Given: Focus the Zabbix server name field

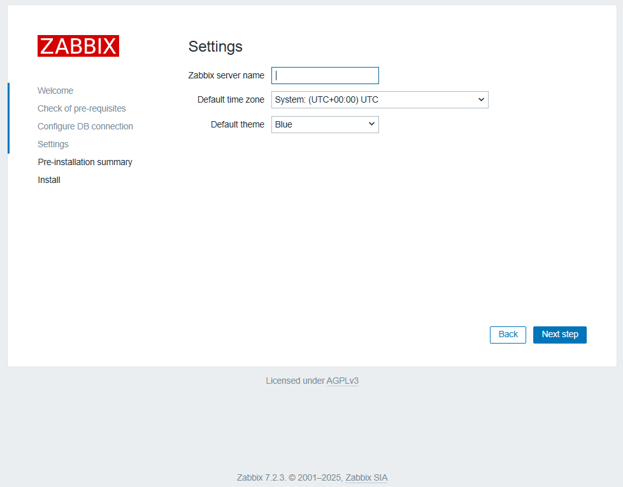Looking at the screenshot, I should point(325,75).
